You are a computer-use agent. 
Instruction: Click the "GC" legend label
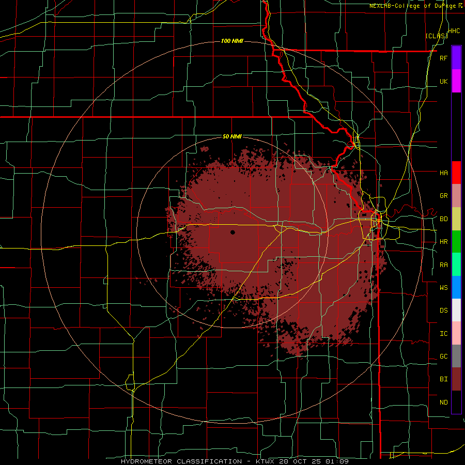pyautogui.click(x=443, y=357)
